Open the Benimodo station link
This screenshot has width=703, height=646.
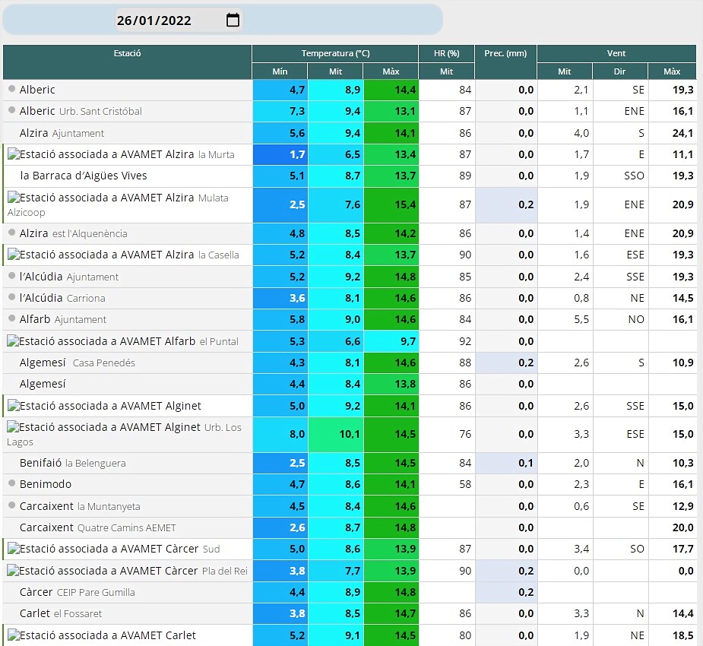46,484
